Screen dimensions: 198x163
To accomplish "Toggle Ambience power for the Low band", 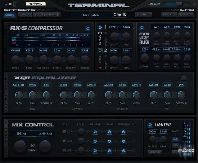I will [x=123, y=132].
